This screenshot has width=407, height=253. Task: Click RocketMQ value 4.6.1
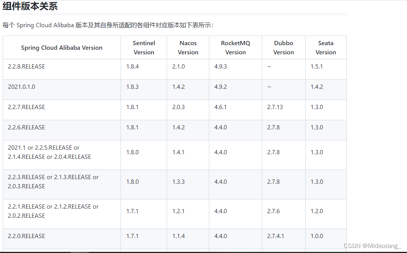(221, 107)
